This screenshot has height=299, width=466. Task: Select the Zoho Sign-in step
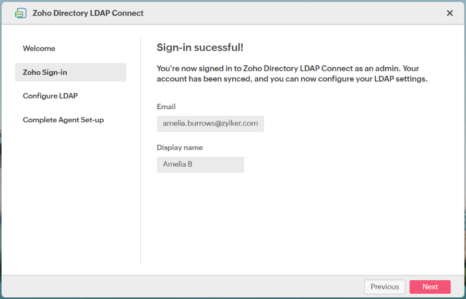pos(45,72)
